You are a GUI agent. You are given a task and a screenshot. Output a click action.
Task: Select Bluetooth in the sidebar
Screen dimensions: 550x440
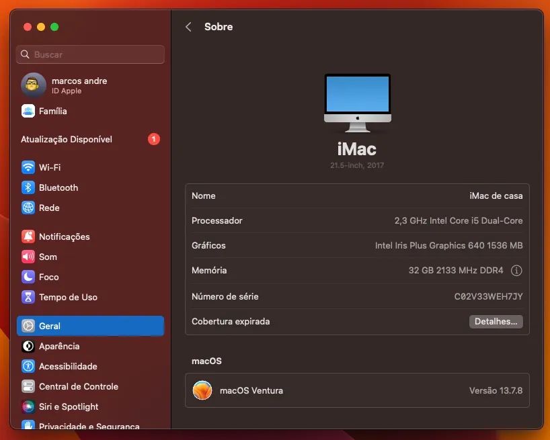pyautogui.click(x=90, y=188)
